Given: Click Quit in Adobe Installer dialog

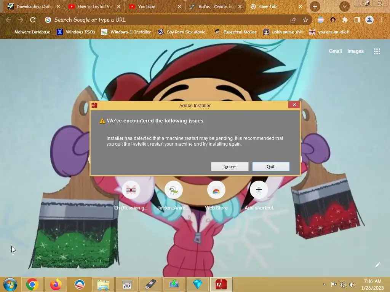Looking at the screenshot, I should [x=271, y=167].
